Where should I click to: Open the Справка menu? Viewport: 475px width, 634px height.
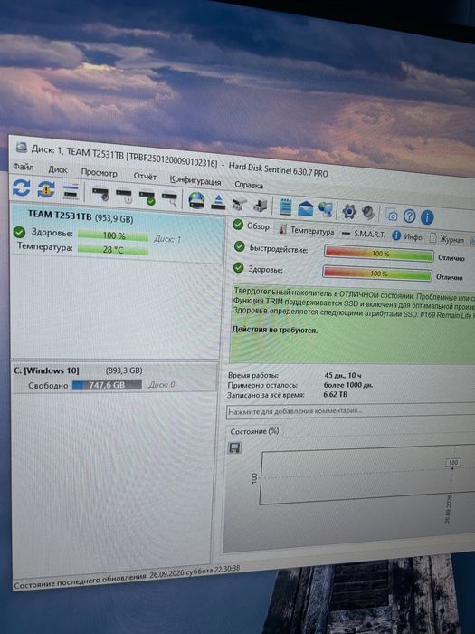click(249, 185)
